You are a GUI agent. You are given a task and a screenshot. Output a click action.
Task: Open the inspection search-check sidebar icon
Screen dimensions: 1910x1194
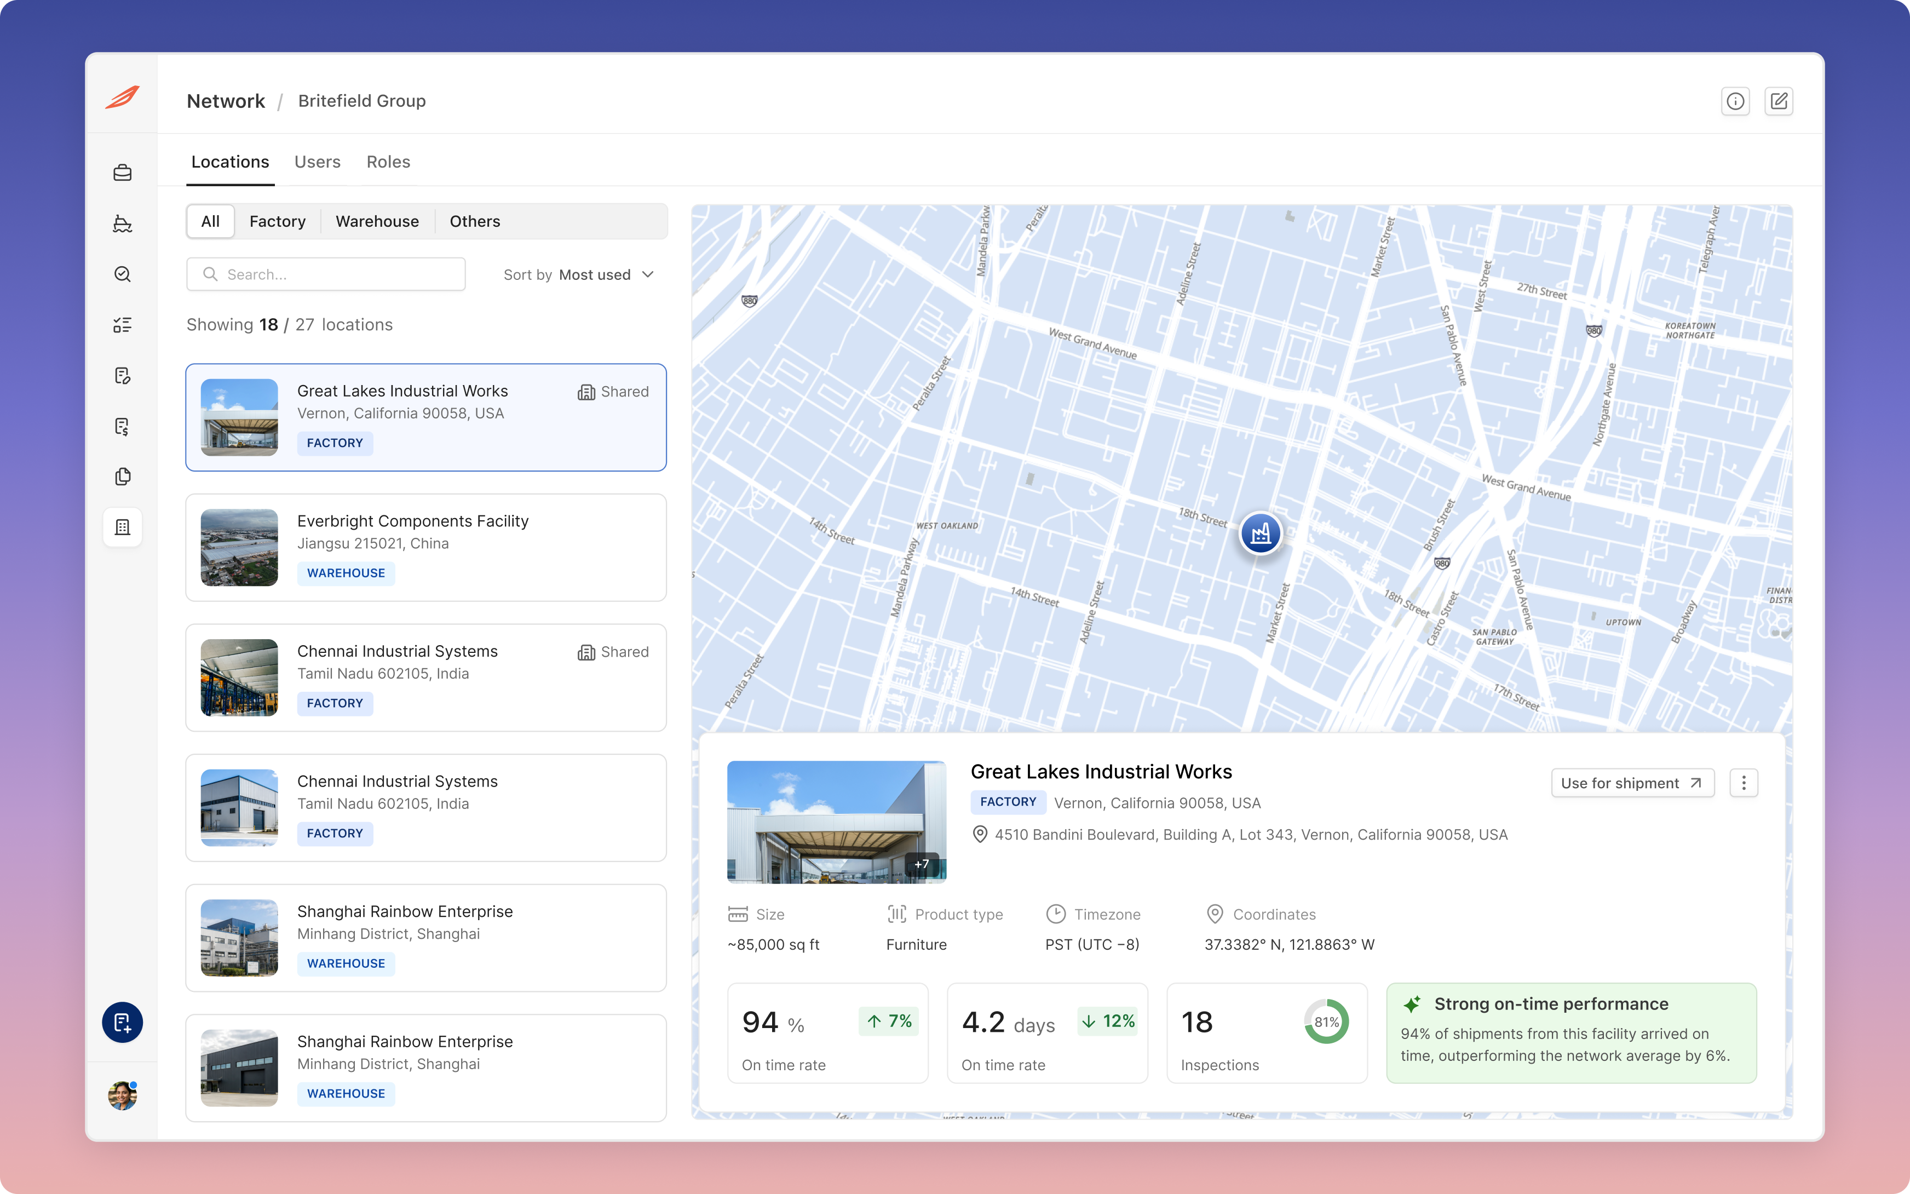[122, 274]
